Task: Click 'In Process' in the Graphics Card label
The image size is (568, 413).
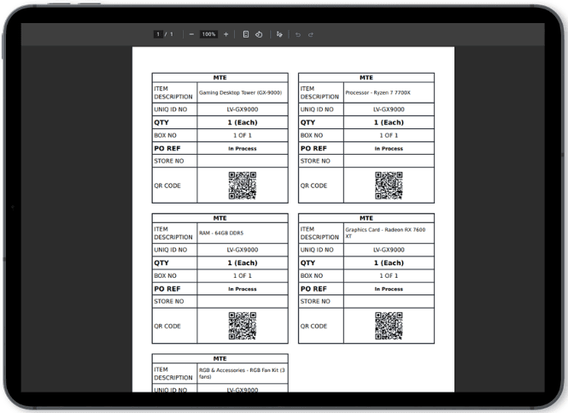Action: [389, 289]
